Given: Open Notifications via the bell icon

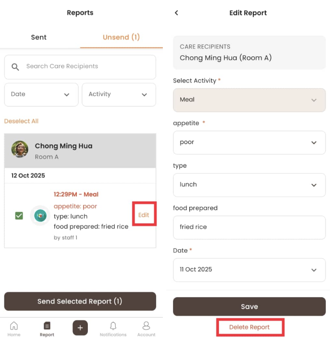Looking at the screenshot, I should coord(113,326).
